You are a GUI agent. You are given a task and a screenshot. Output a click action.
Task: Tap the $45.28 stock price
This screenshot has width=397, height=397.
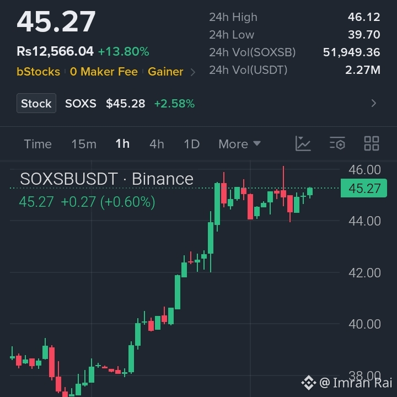(126, 103)
